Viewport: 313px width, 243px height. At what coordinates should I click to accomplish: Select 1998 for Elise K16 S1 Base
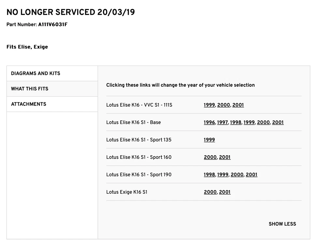click(x=235, y=122)
